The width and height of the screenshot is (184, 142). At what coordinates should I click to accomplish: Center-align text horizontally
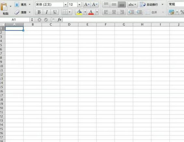coord(114,12)
